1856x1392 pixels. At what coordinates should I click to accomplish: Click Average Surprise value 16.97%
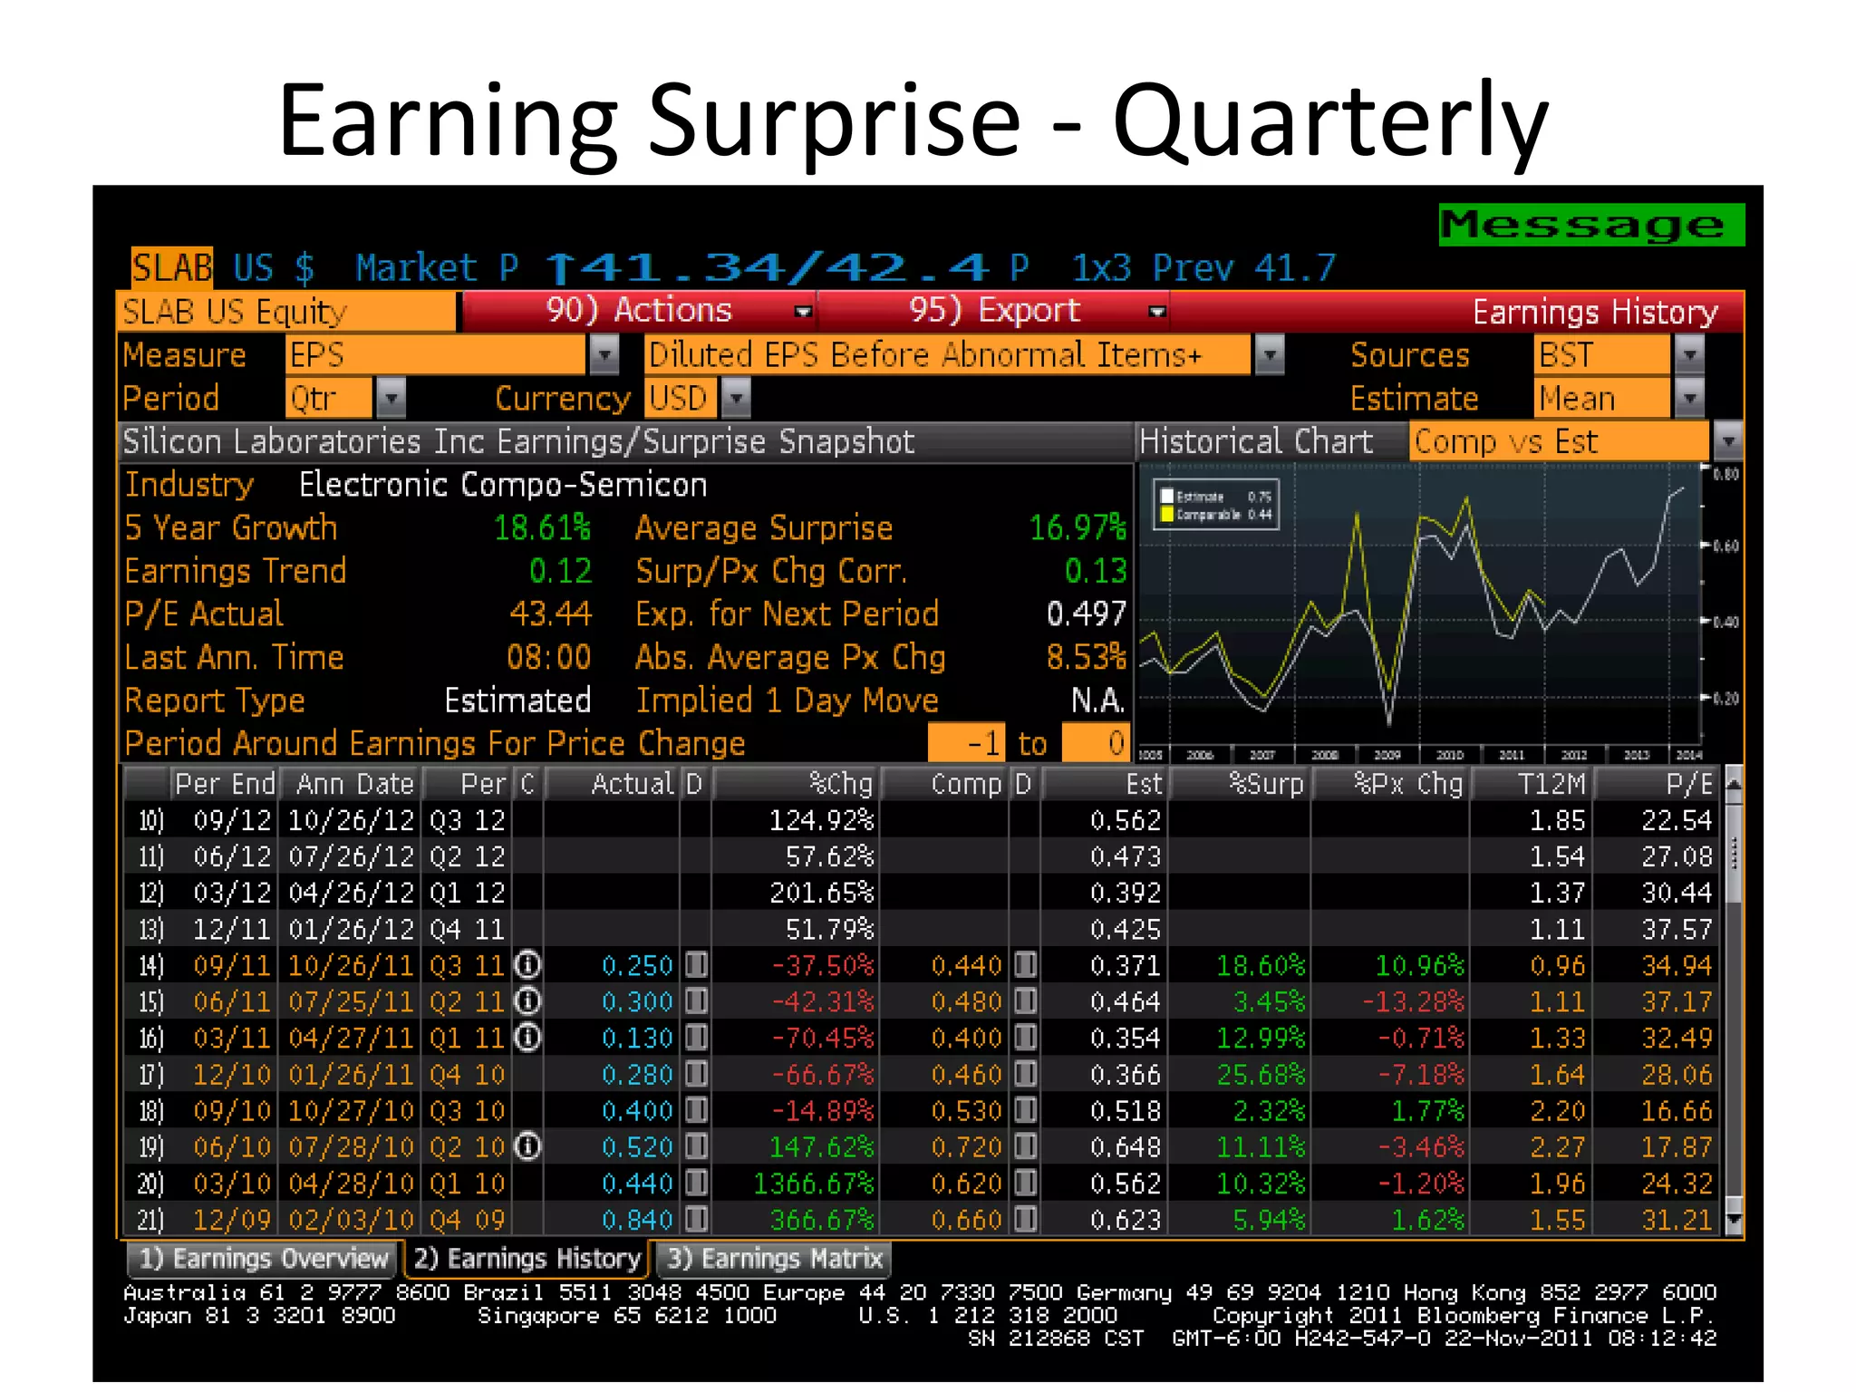point(1078,527)
